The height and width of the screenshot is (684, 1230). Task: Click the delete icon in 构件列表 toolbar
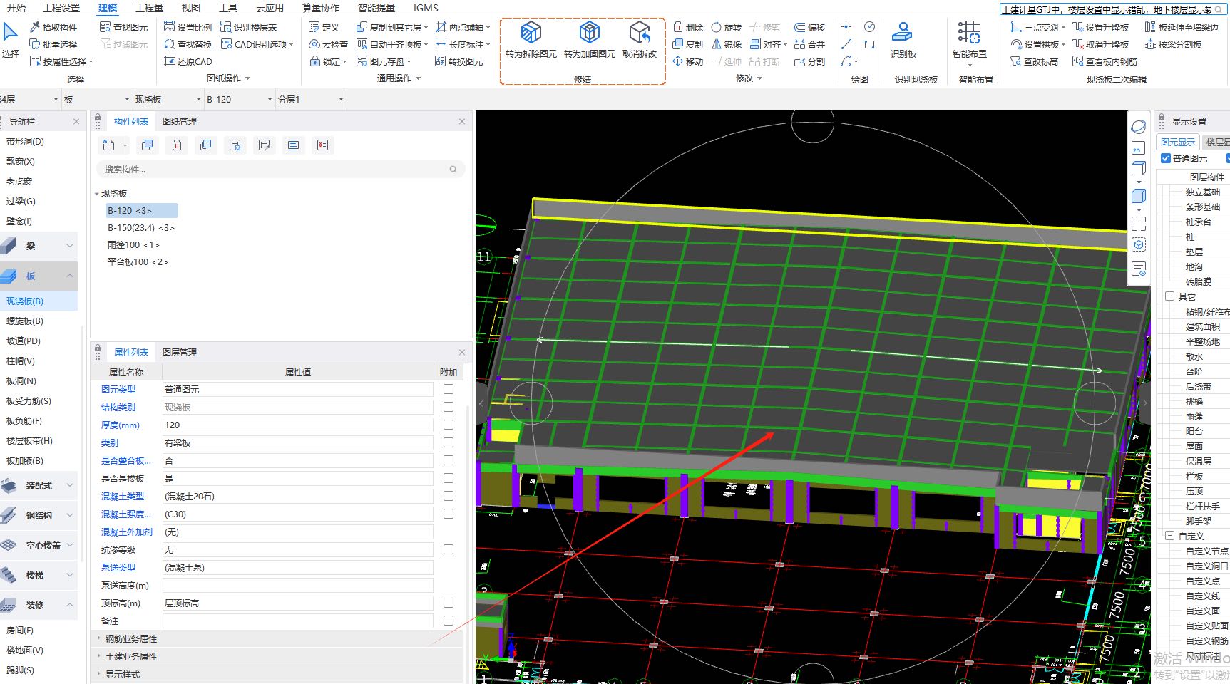(x=177, y=145)
